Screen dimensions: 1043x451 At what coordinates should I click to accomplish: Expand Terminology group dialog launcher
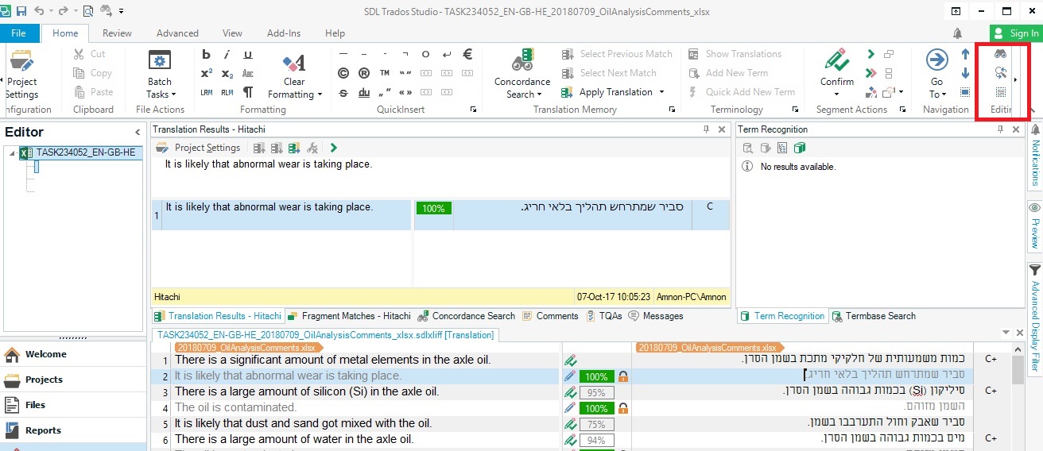click(796, 110)
